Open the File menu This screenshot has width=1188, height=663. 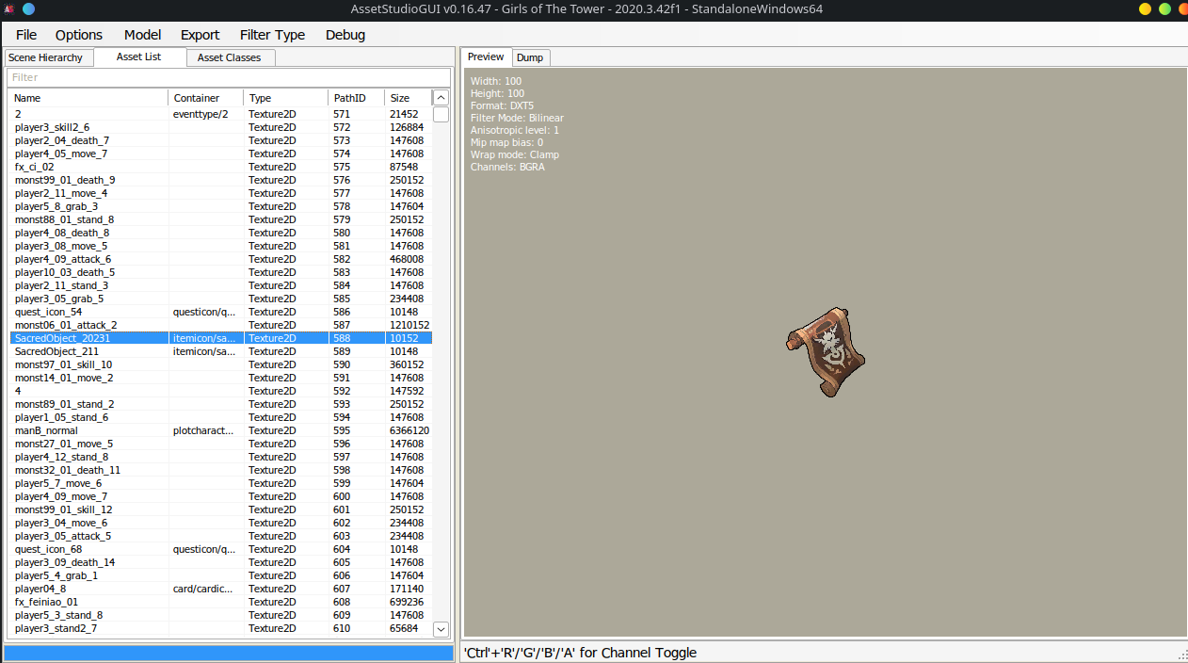click(26, 35)
